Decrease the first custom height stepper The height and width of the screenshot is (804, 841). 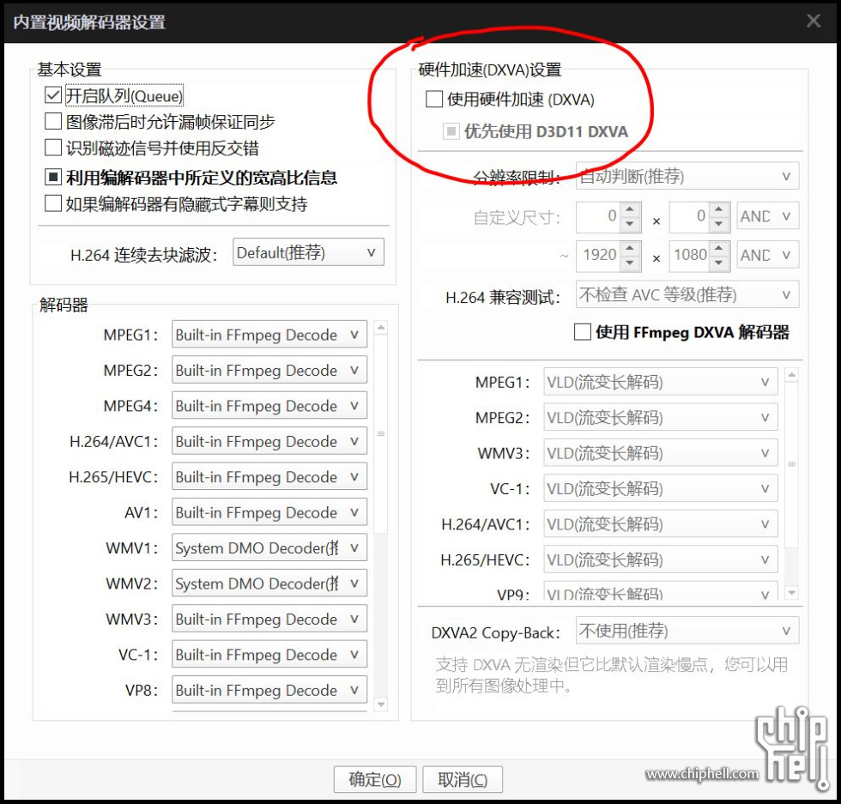click(719, 223)
